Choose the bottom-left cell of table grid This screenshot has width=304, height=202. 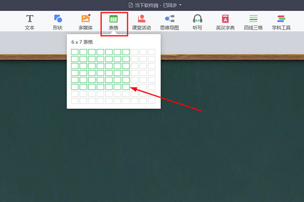click(75, 100)
